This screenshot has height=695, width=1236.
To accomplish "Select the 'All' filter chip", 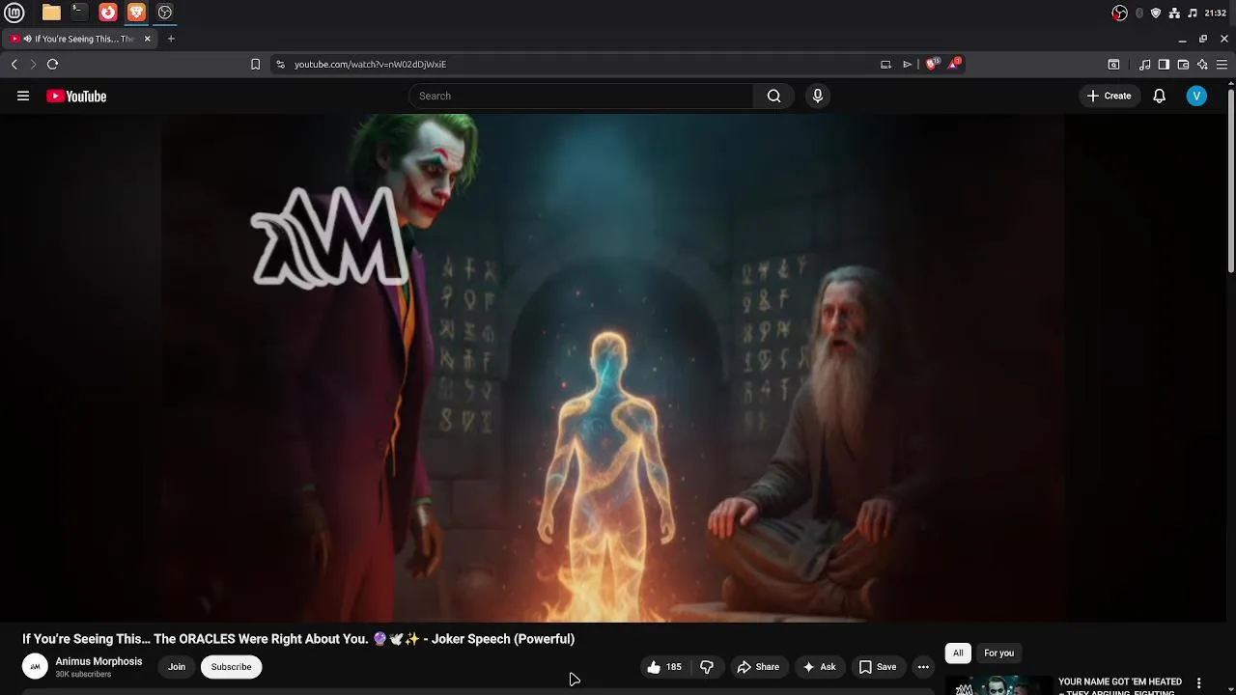I will pyautogui.click(x=958, y=653).
